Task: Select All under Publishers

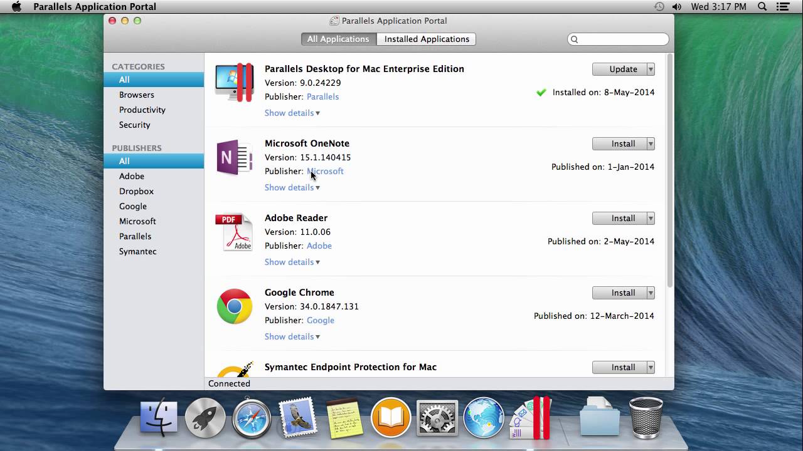Action: (x=154, y=161)
